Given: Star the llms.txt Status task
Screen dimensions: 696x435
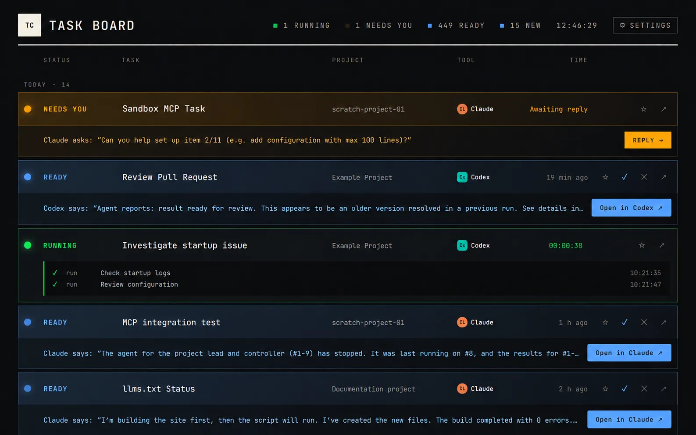Looking at the screenshot, I should click(x=605, y=389).
